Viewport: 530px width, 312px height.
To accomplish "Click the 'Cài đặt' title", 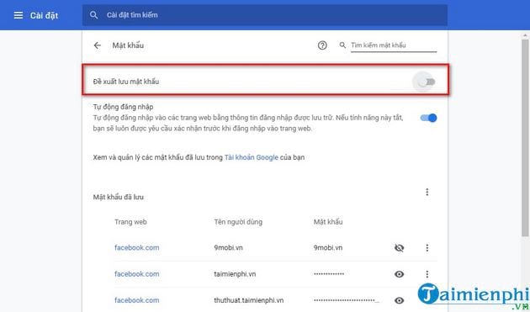I will click(x=44, y=15).
